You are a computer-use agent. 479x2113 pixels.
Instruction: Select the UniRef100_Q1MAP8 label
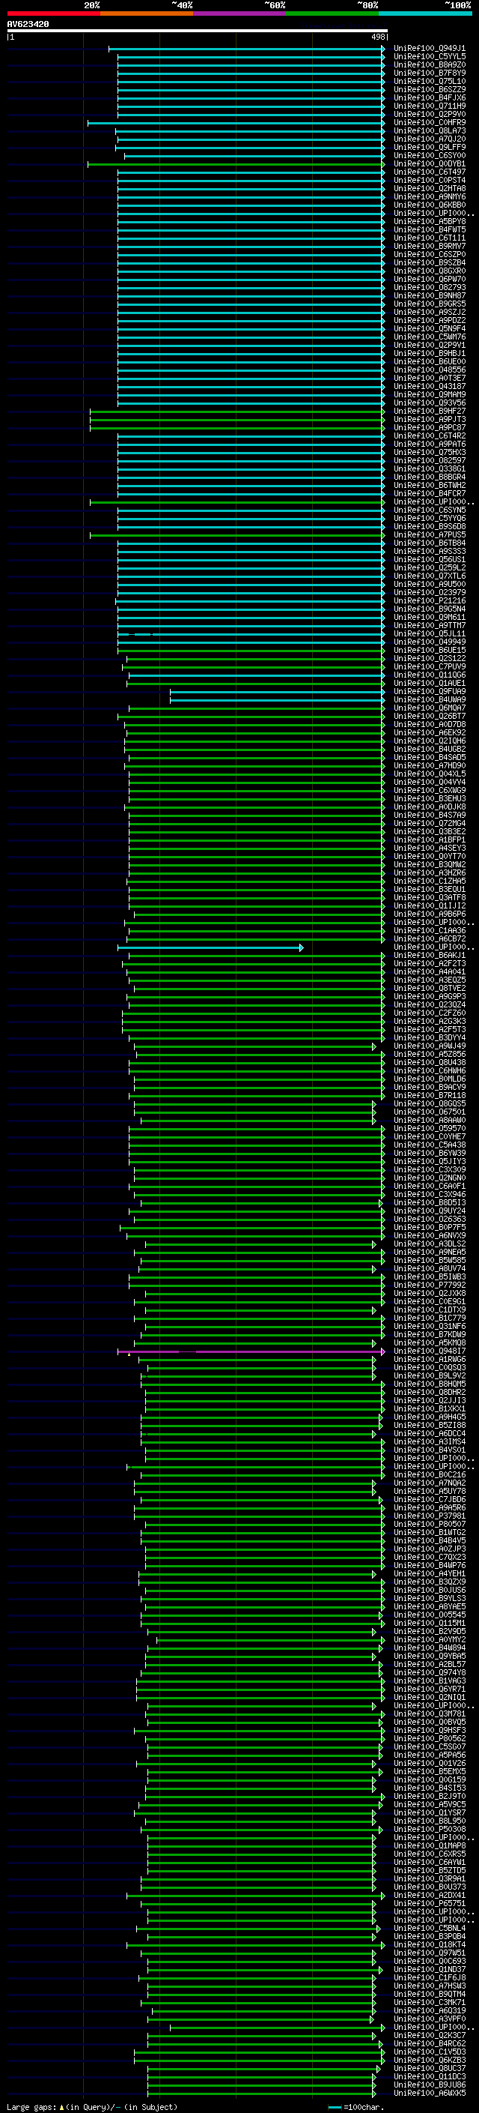click(x=429, y=1845)
